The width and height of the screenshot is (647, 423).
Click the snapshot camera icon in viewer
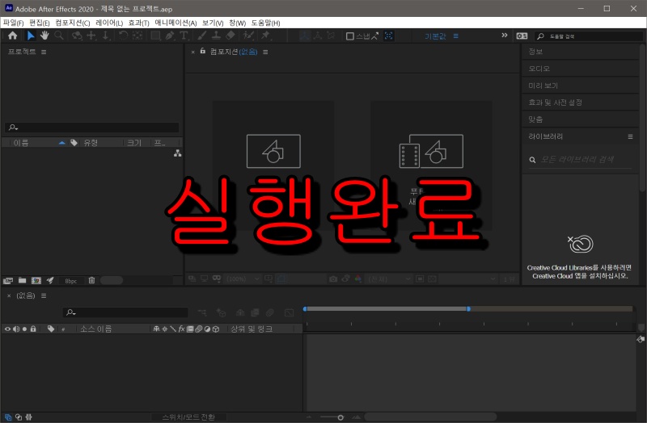[x=333, y=279]
